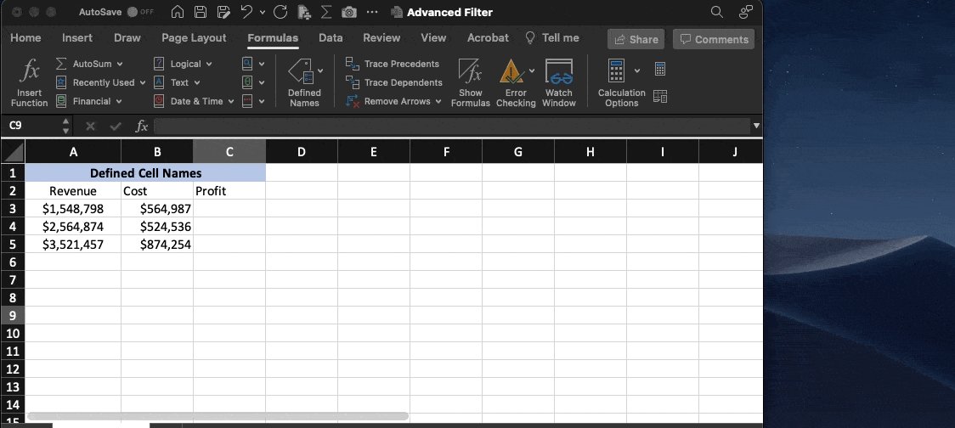Click the Redo arrow icon

click(280, 12)
